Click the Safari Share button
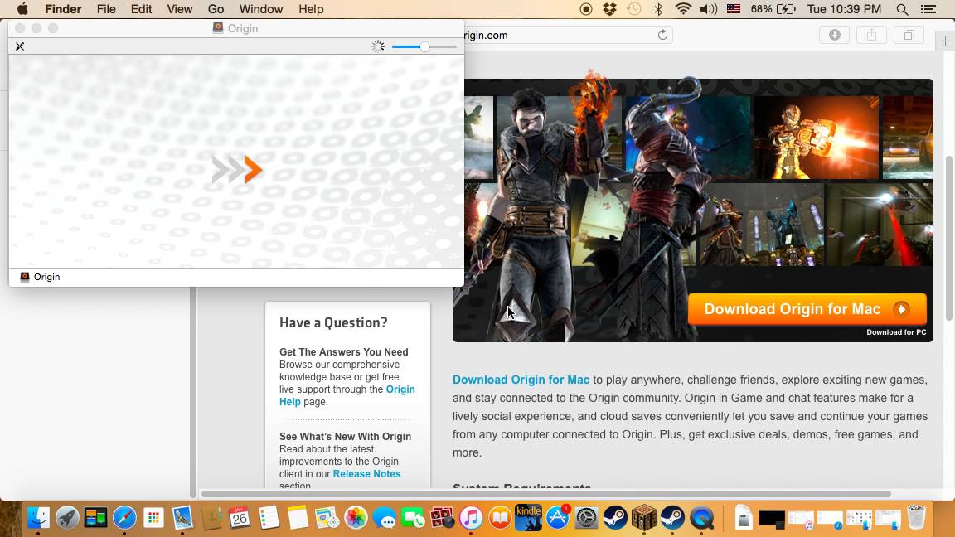955x537 pixels. 871,36
